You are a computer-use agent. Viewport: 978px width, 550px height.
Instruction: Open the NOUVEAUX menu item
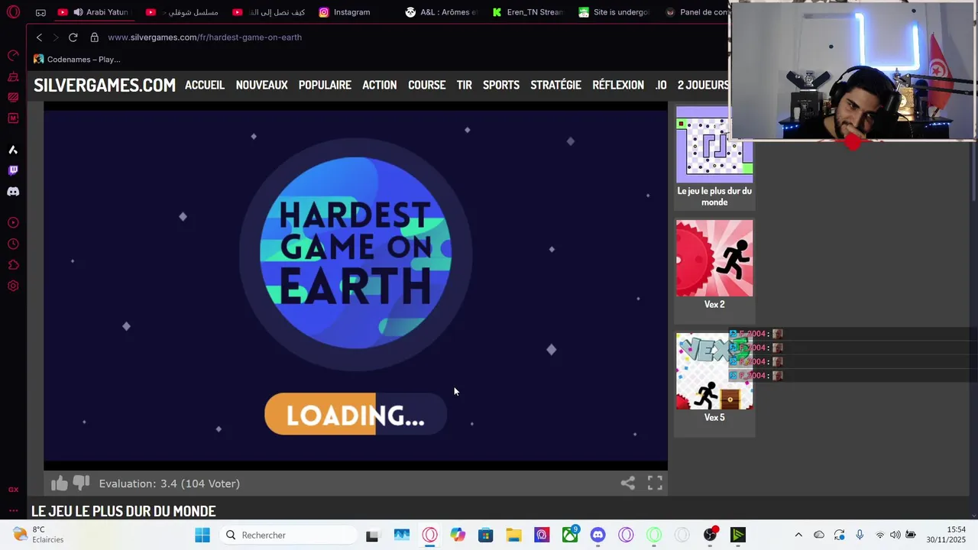click(x=261, y=85)
